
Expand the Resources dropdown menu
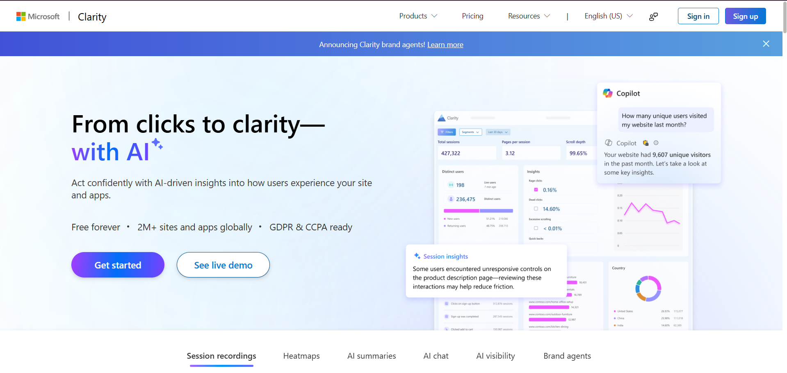click(x=529, y=16)
